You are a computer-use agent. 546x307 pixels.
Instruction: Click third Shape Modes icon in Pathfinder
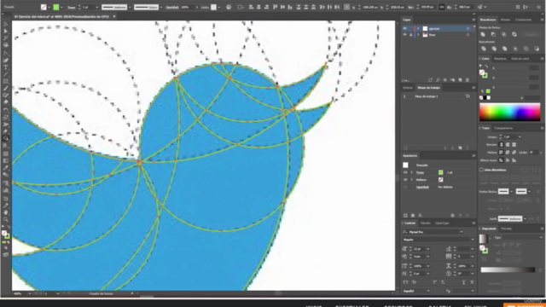504,34
